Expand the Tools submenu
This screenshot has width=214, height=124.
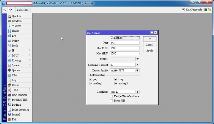point(30,90)
